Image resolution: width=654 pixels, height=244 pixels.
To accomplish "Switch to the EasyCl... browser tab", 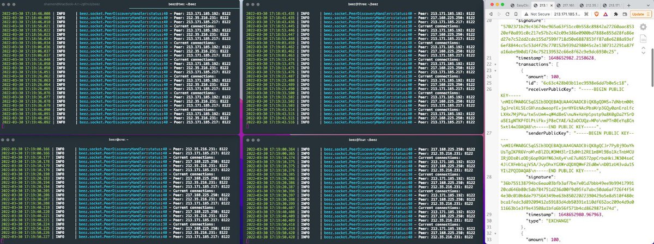I will pyautogui.click(x=520, y=5).
